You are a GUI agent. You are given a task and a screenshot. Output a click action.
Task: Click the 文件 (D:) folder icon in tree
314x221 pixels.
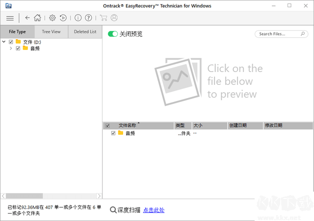pyautogui.click(x=18, y=42)
